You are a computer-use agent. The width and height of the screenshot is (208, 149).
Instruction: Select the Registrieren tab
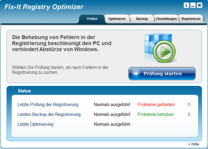(191, 19)
